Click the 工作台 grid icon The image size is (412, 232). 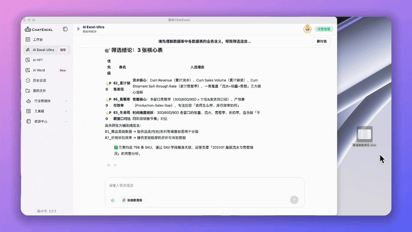point(28,40)
